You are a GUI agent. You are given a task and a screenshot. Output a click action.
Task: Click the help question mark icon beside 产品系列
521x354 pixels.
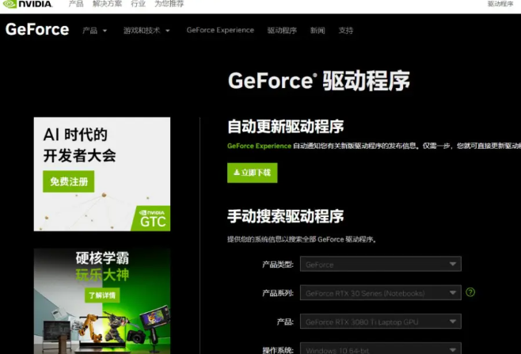pyautogui.click(x=470, y=292)
